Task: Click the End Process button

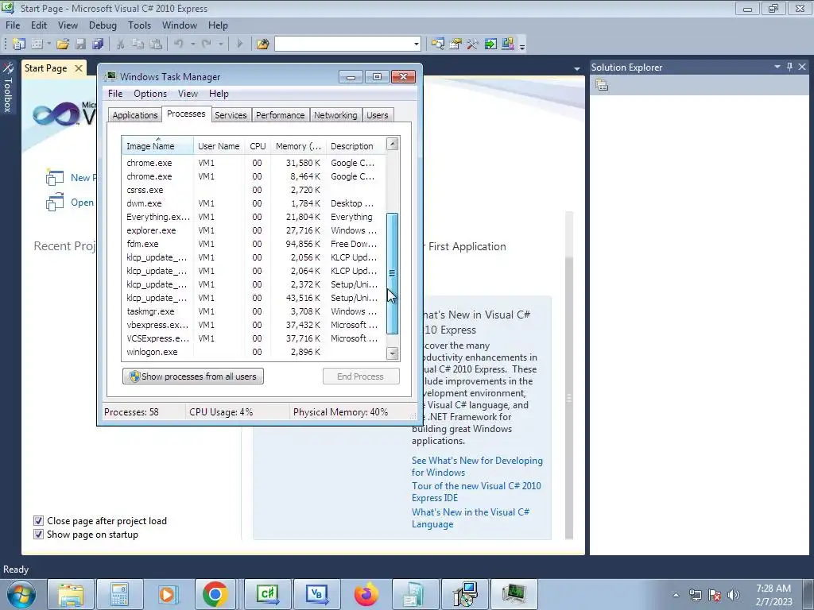Action: [361, 376]
